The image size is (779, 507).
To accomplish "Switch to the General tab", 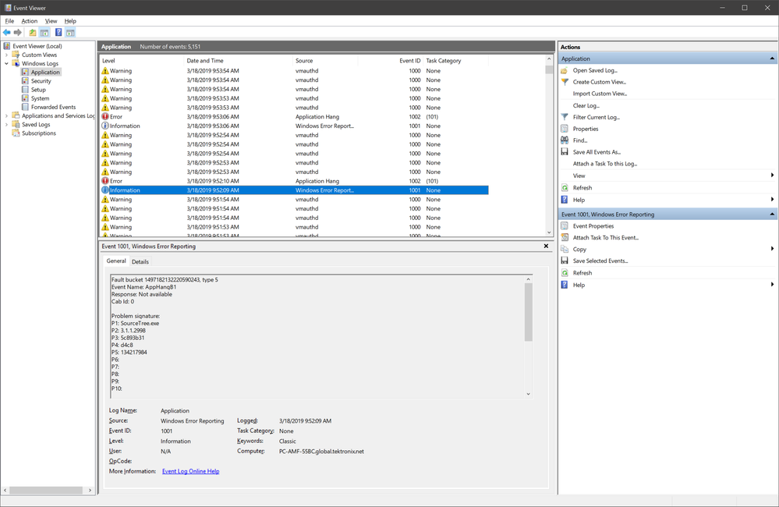I will coord(116,261).
